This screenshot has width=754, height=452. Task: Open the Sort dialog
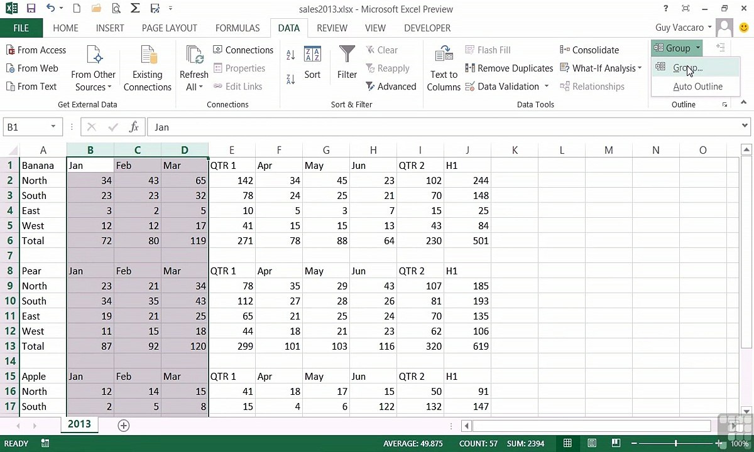[312, 63]
